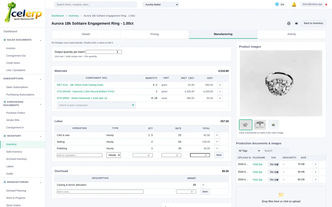Collapse the Purchasing Documents section
332x207 pixels.
tap(40, 104)
